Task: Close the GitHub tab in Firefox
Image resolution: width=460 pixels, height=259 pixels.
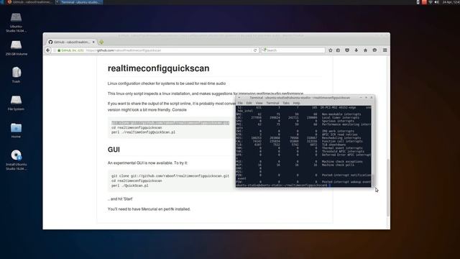Action: pos(93,42)
